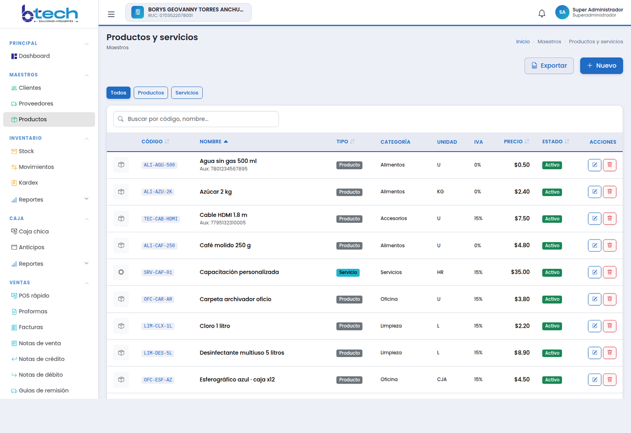Click the box icon for ALI-AGU-500
631x433 pixels.
pos(121,165)
